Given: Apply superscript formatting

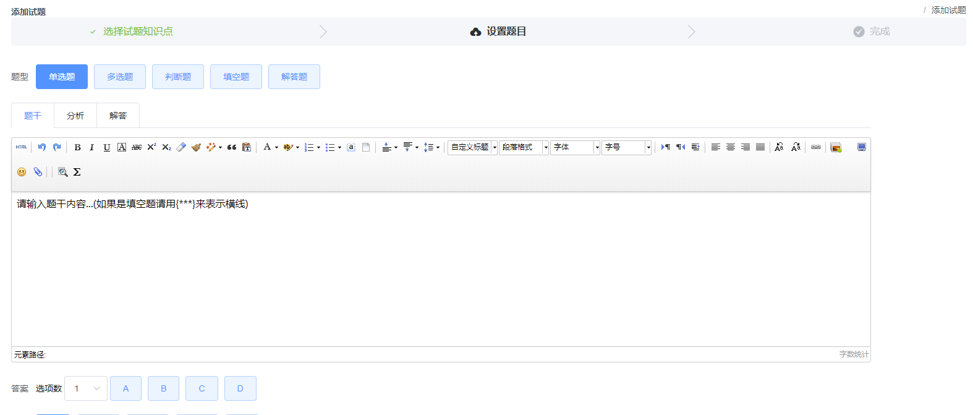Looking at the screenshot, I should coord(151,147).
